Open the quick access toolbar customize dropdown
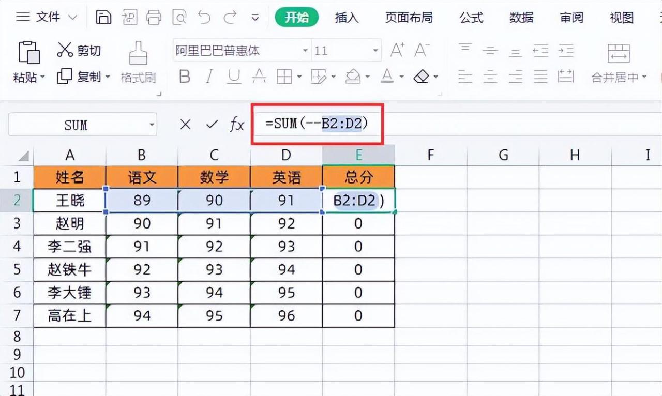Image resolution: width=662 pixels, height=396 pixels. coord(255,18)
